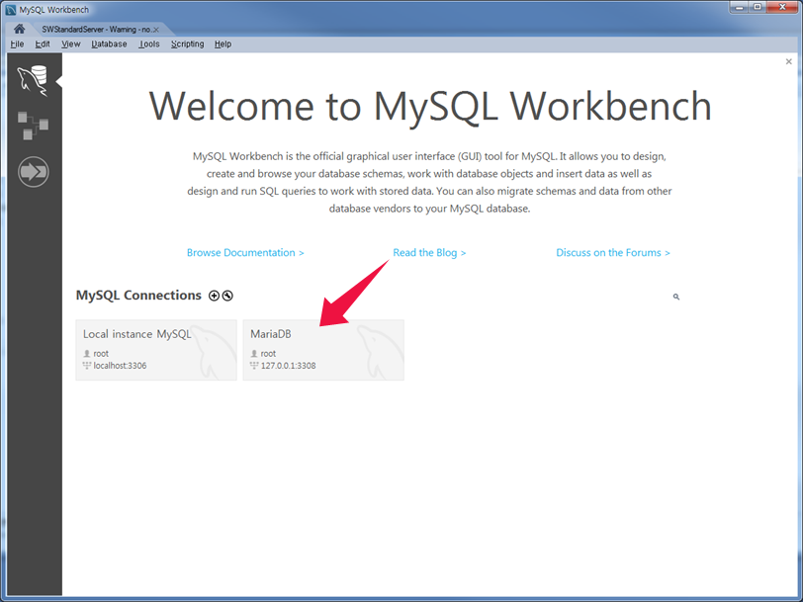The image size is (803, 602).
Task: Open the Local instance MySQL connection tile
Action: tap(156, 350)
